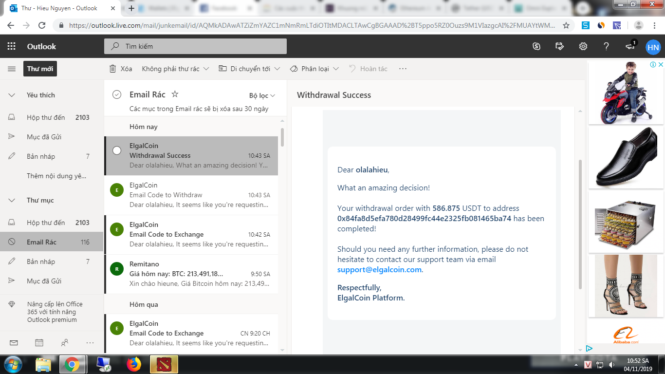Open the megaphone what's new icon
The width and height of the screenshot is (665, 374).
coord(630,46)
